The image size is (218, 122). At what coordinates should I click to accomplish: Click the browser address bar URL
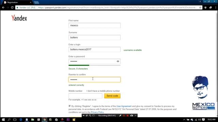pos(117,7)
